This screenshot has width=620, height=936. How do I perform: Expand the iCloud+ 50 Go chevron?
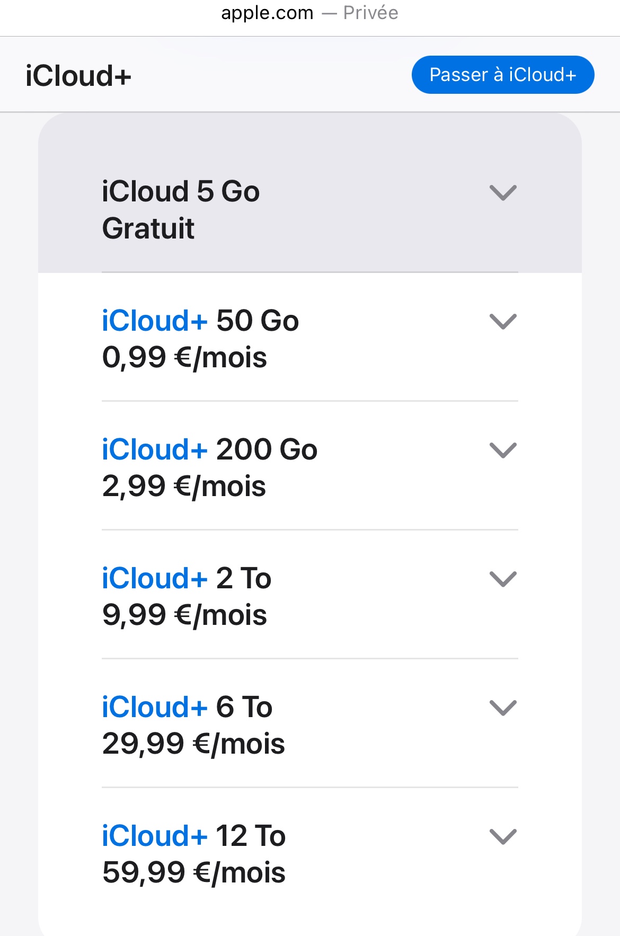point(502,322)
